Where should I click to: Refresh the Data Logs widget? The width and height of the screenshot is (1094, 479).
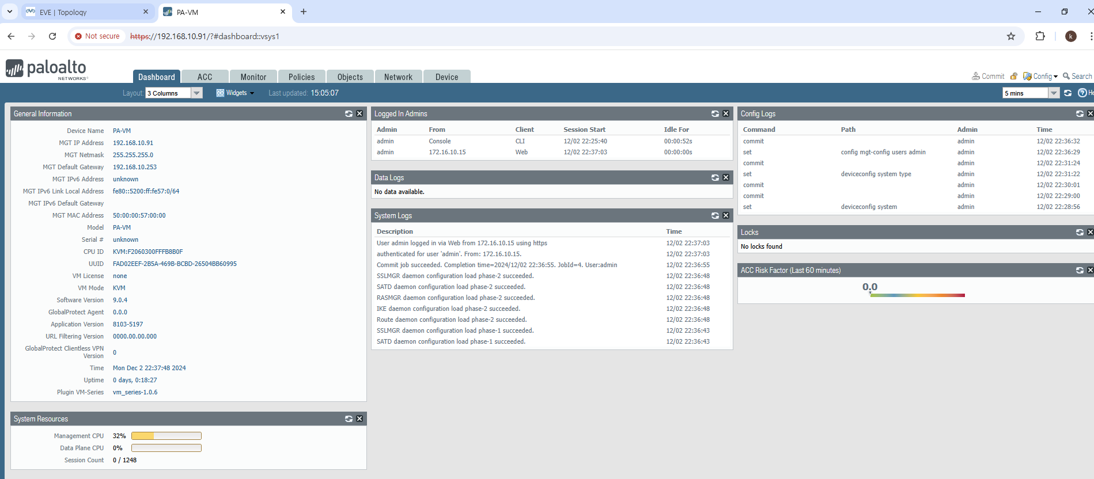tap(715, 178)
